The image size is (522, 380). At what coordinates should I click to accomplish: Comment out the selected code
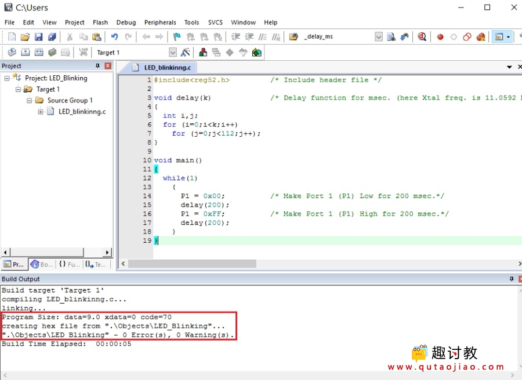coord(262,36)
